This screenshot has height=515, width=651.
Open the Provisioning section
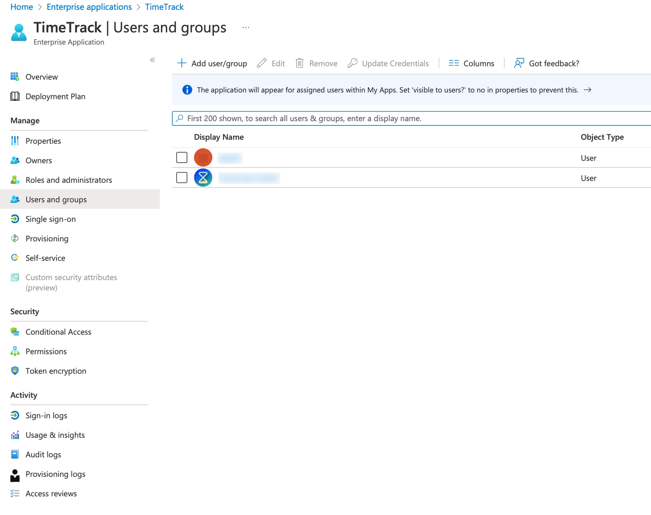click(x=47, y=239)
